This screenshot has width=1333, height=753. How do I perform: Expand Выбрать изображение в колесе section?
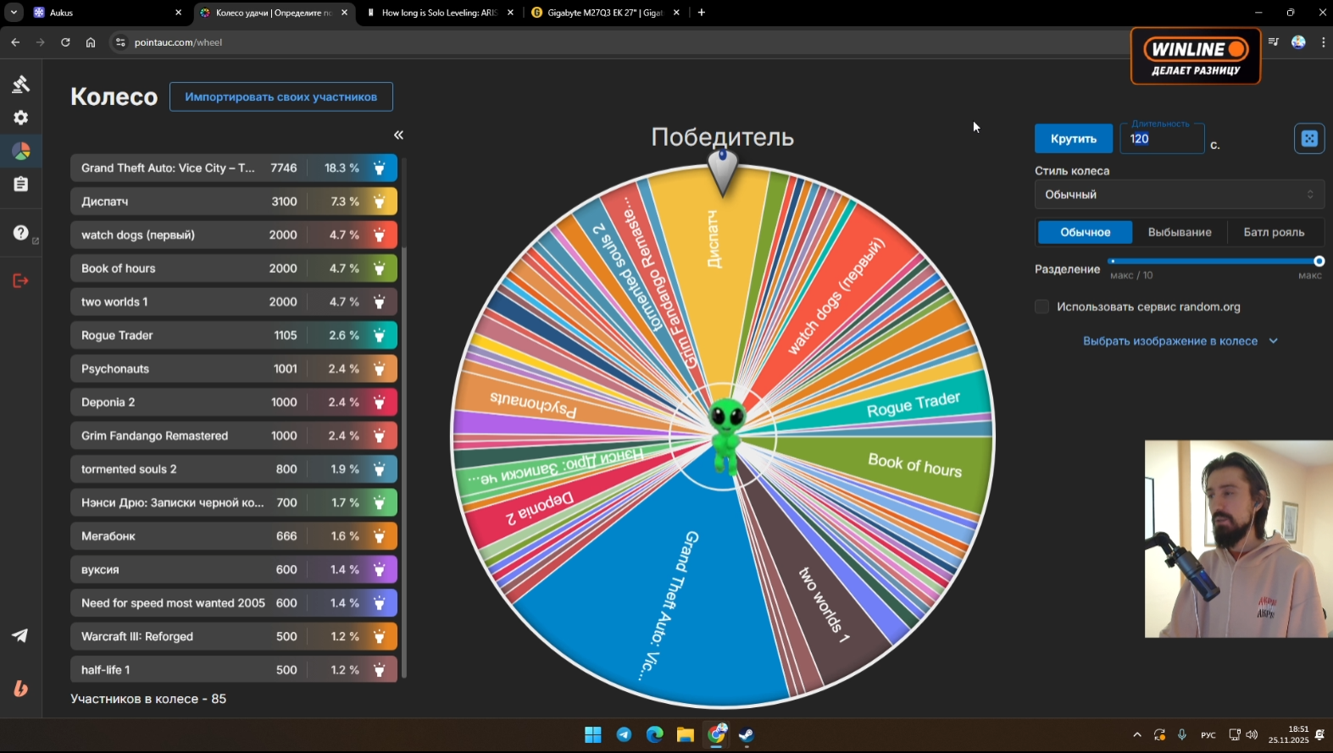coord(1180,341)
